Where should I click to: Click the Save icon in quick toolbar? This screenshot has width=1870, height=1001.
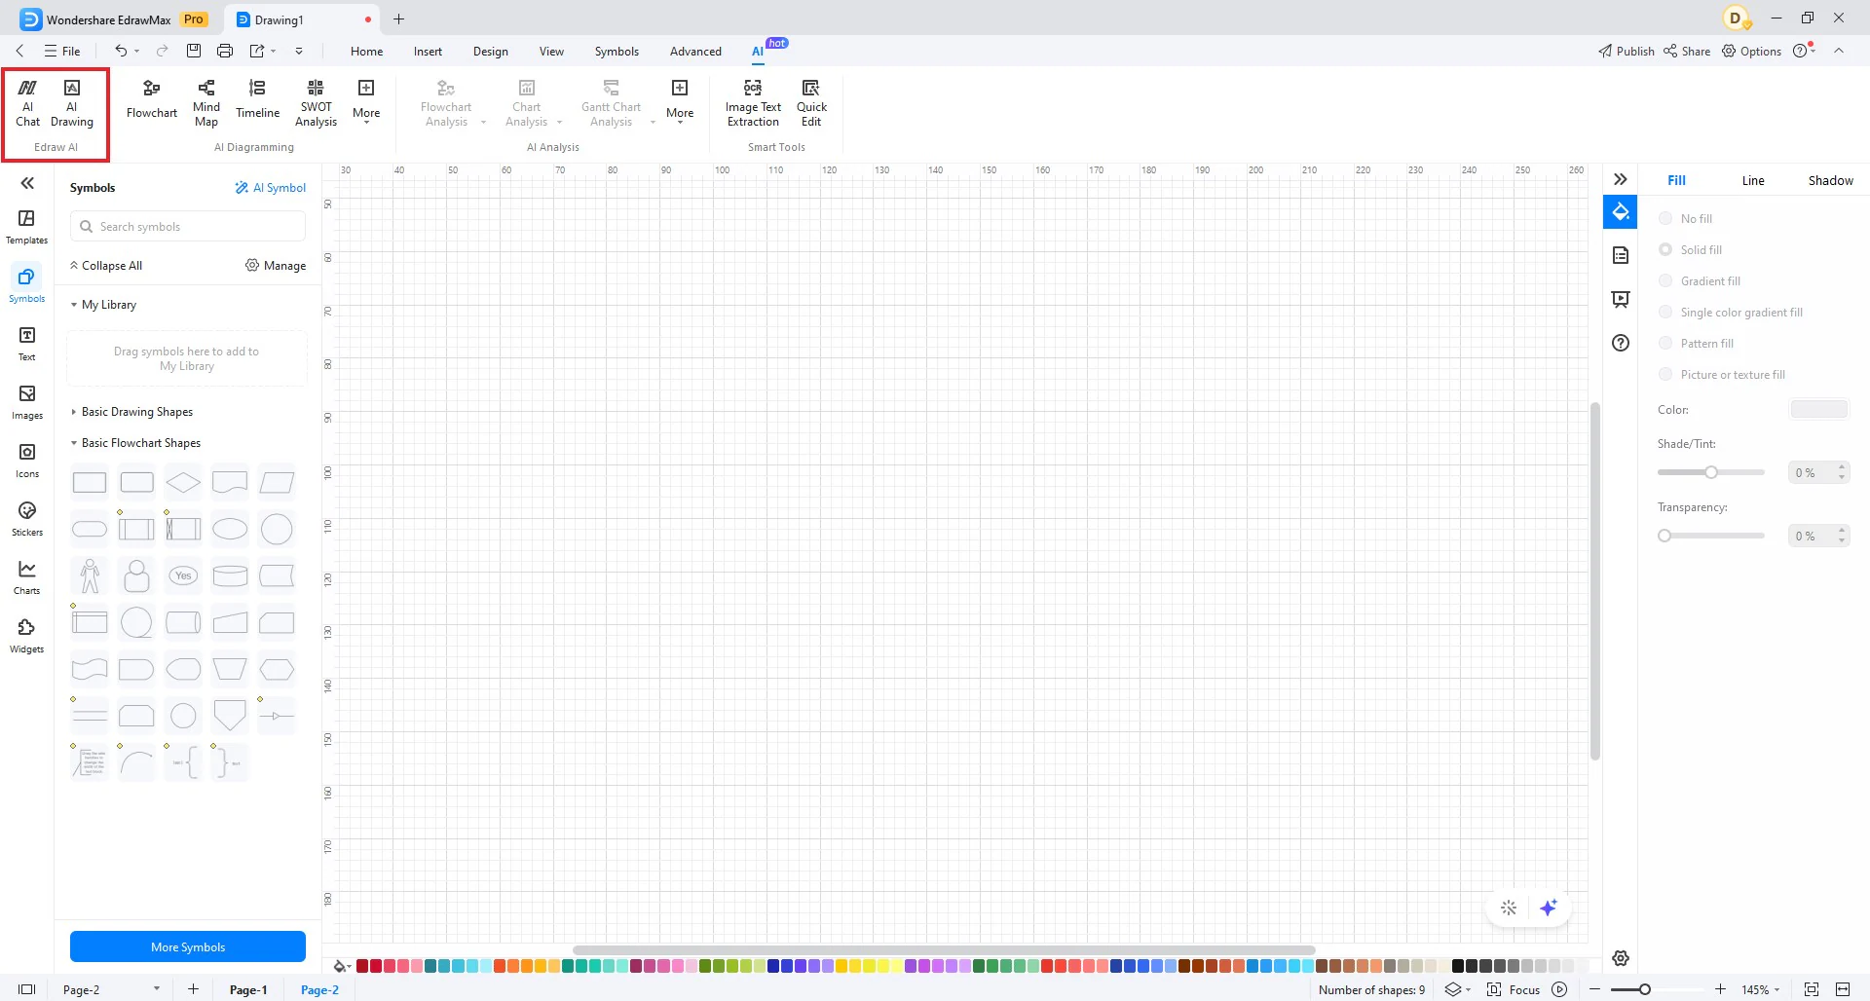(194, 51)
